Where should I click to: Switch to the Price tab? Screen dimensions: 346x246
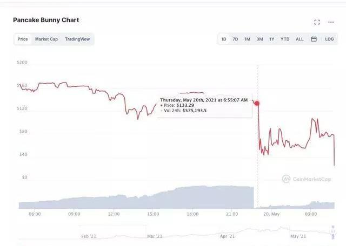click(x=23, y=39)
